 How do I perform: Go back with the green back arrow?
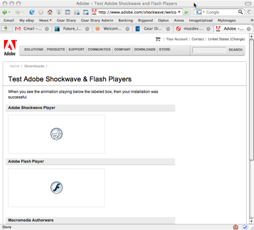(x=5, y=12)
